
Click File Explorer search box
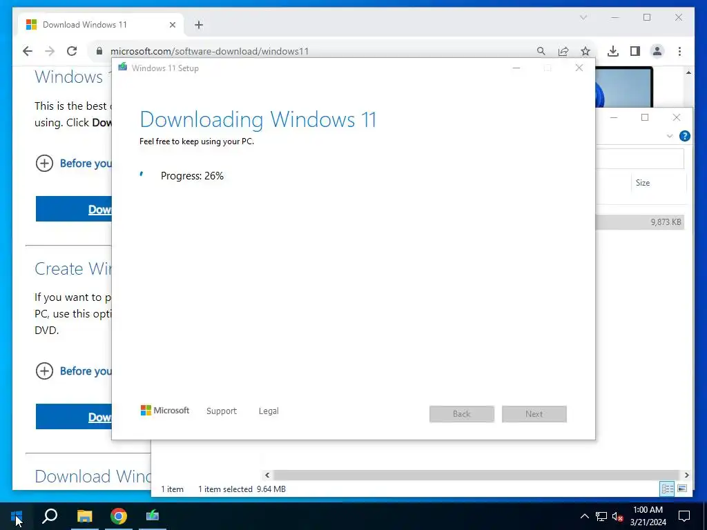coord(640,159)
